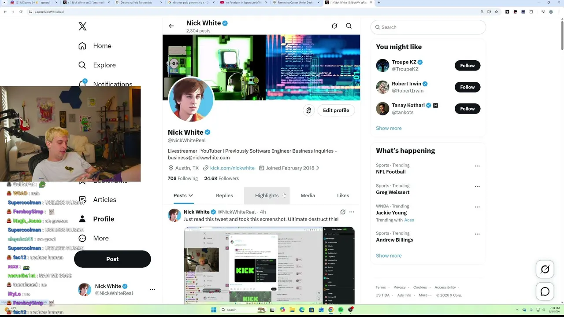The width and height of the screenshot is (564, 317).
Task: Bookmark this page with the star icon
Action: pyautogui.click(x=497, y=12)
